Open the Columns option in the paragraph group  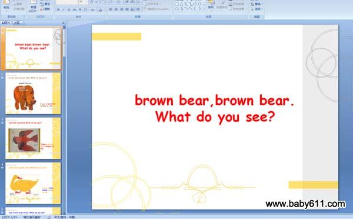pyautogui.click(x=138, y=9)
